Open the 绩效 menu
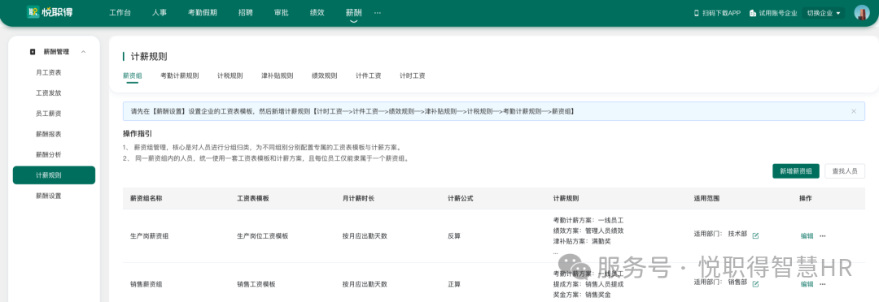Viewport: 879px width, 302px height. click(x=317, y=12)
